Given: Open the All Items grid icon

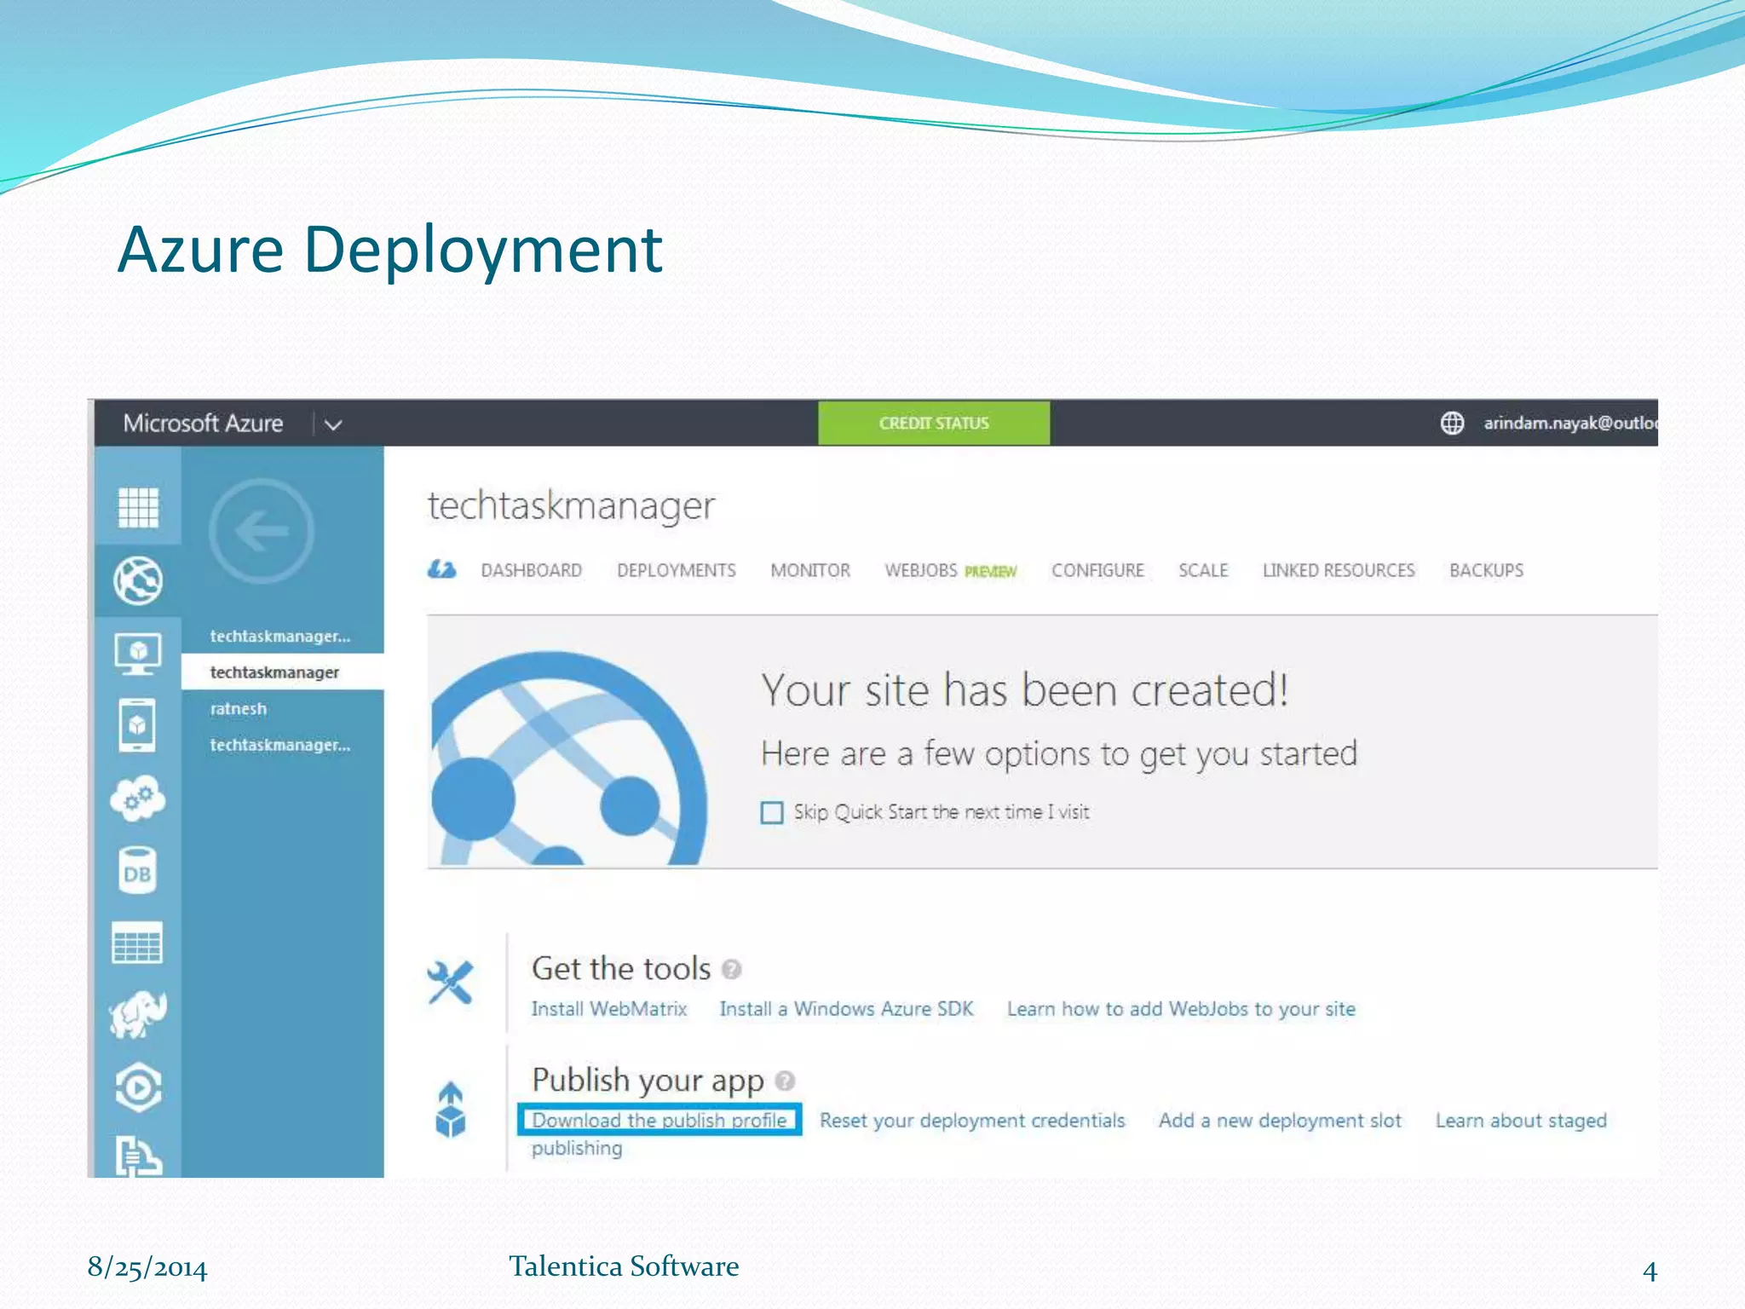Looking at the screenshot, I should 138,508.
